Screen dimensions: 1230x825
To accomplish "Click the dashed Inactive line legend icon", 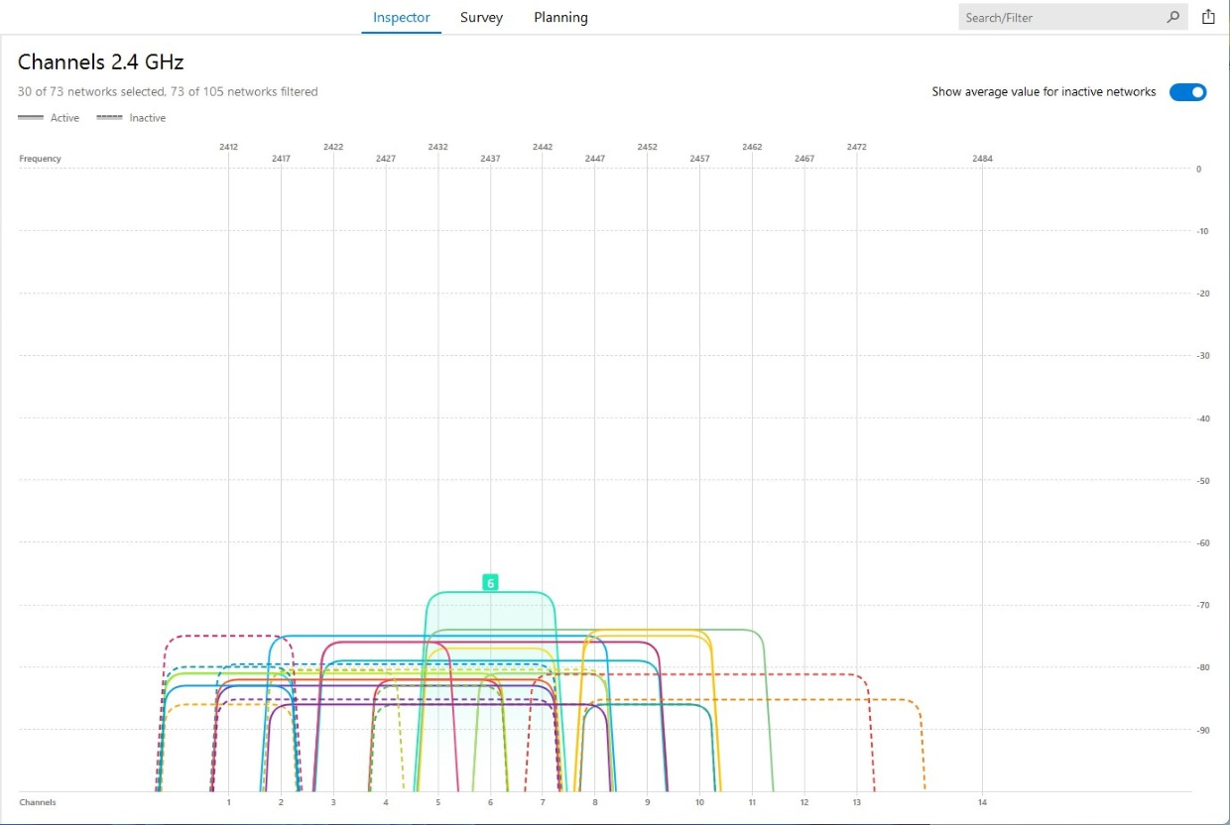I will (109, 118).
